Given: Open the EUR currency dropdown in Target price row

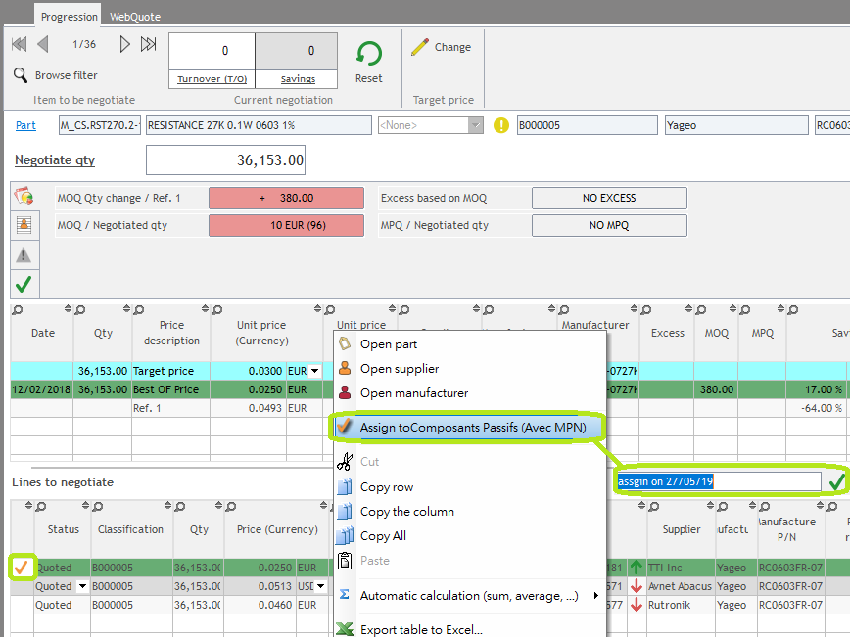Looking at the screenshot, I should pyautogui.click(x=315, y=371).
